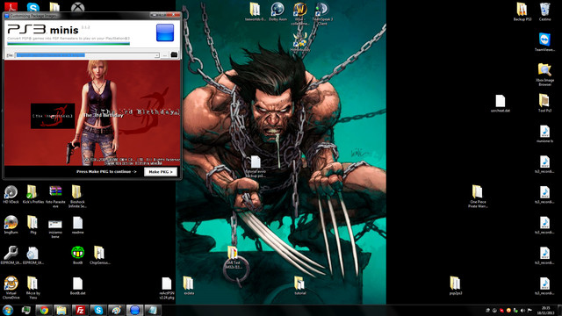Launch the TeamViewer desktop shortcut
This screenshot has width=562, height=316.
[544, 42]
